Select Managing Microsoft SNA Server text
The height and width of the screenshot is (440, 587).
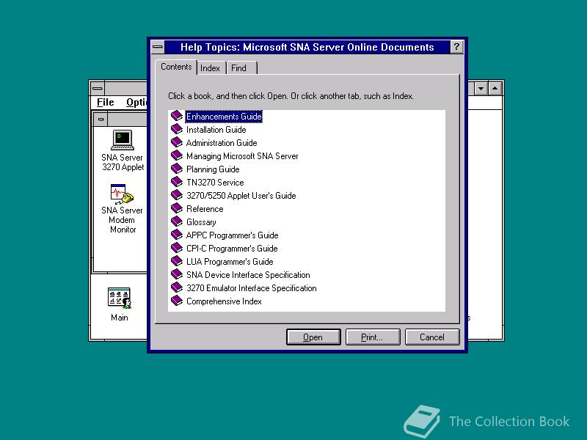(x=242, y=156)
